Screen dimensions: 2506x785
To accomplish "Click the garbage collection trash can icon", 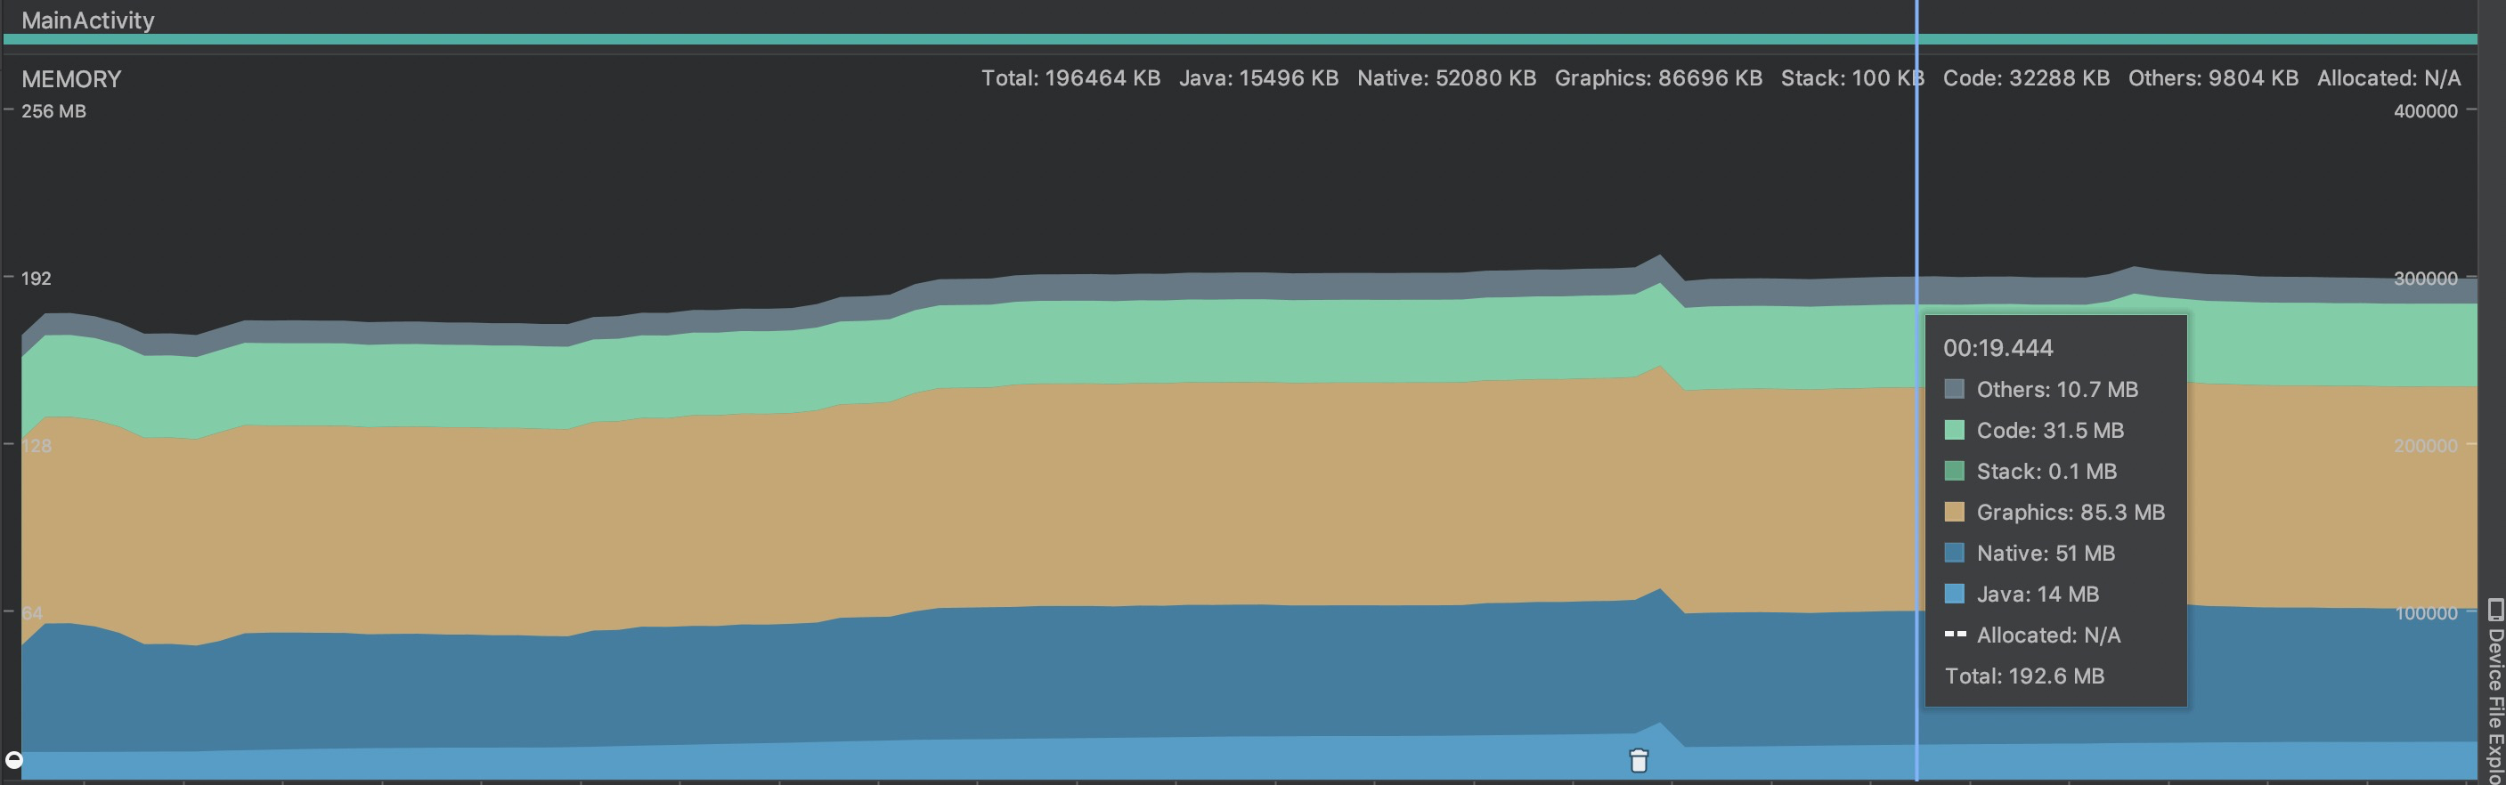I will pos(1639,760).
